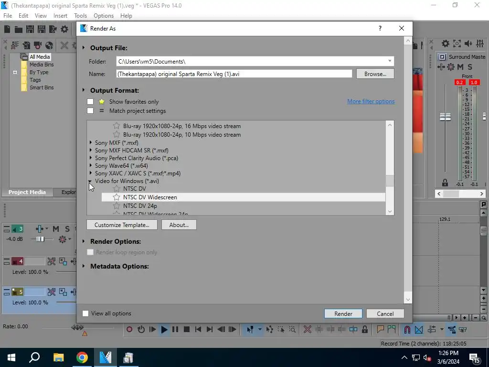Image resolution: width=489 pixels, height=367 pixels.
Task: Click Play from Start in transport bar
Action: coord(152,329)
